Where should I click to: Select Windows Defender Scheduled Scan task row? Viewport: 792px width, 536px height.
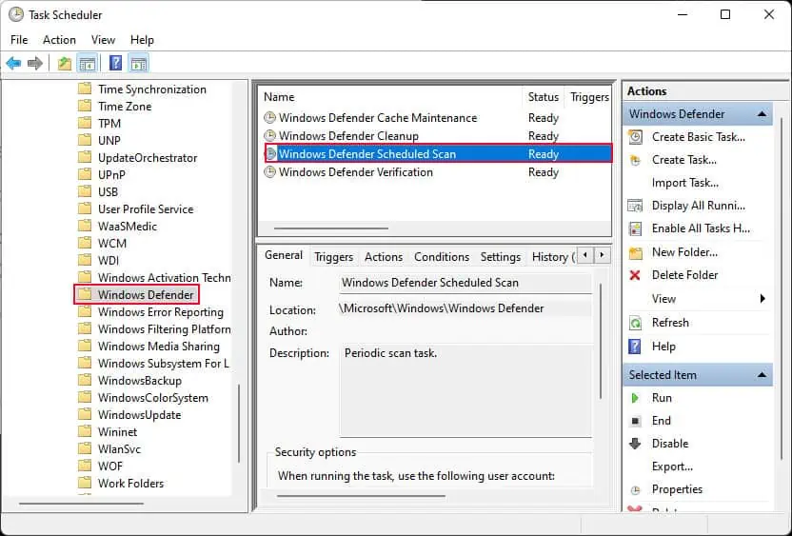tap(438, 153)
